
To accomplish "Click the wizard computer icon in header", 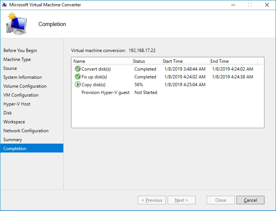I will [16, 24].
